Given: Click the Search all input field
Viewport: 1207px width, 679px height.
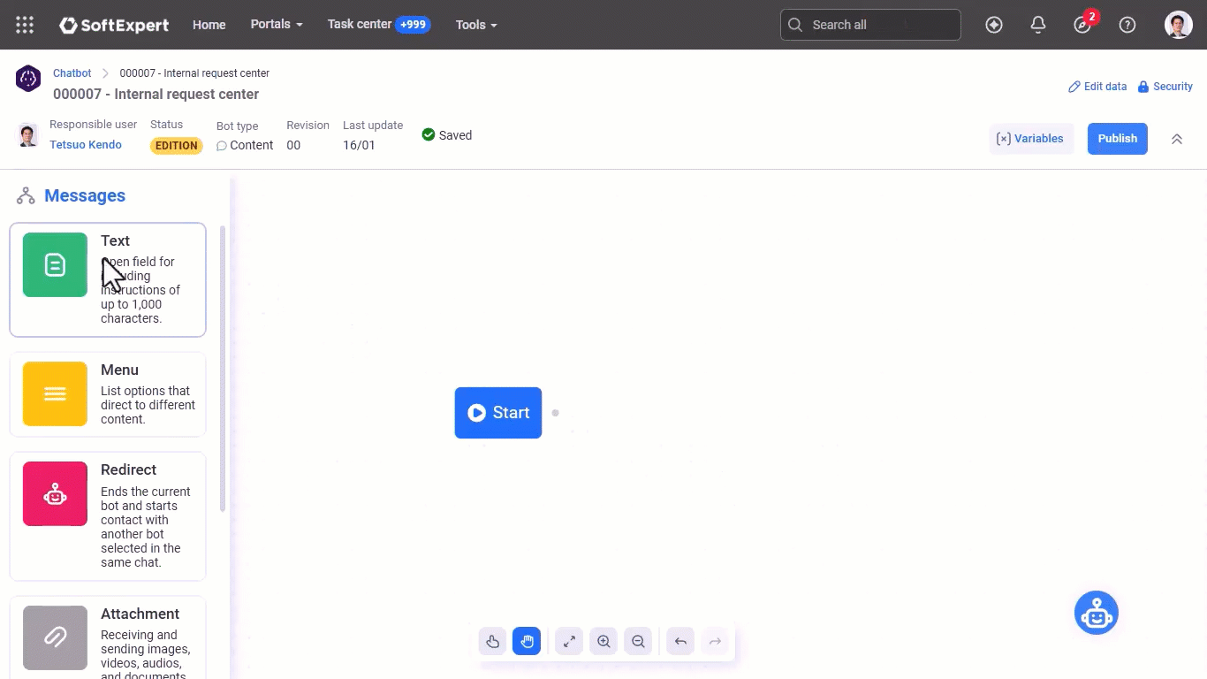Looking at the screenshot, I should [x=870, y=25].
